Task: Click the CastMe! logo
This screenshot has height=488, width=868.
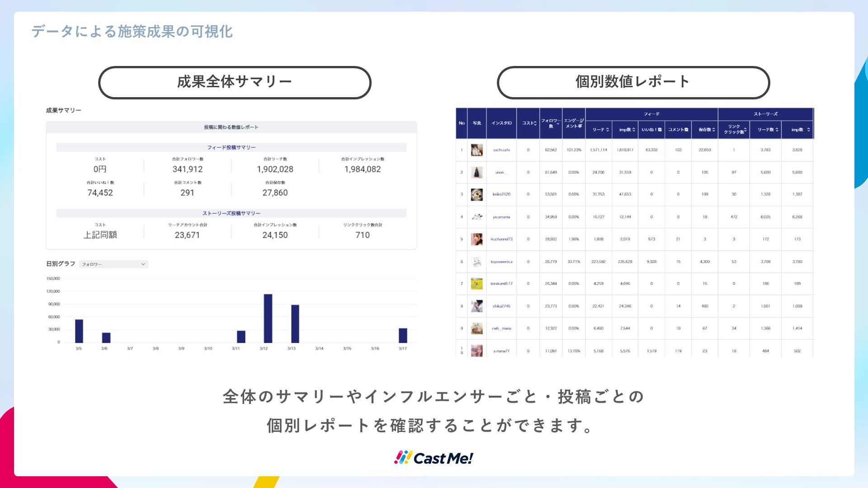Action: click(x=434, y=458)
